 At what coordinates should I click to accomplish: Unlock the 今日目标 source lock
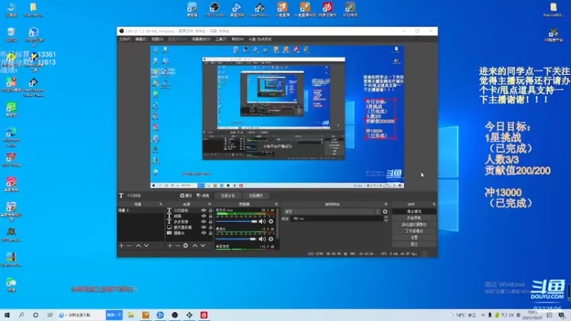click(211, 210)
